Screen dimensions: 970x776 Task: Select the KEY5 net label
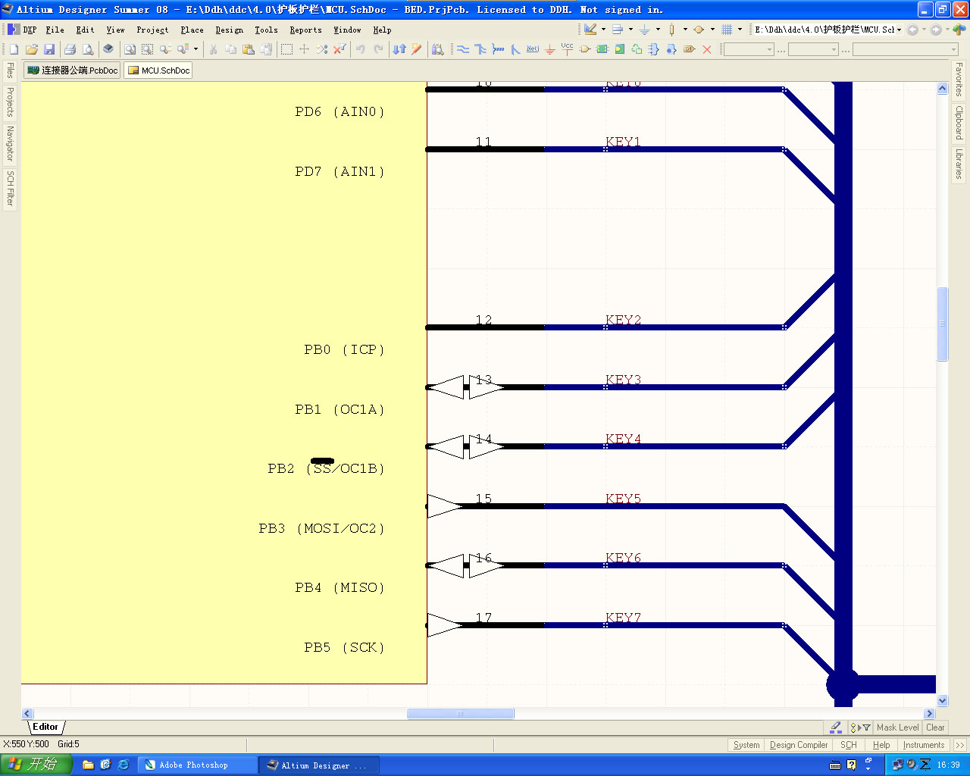[x=623, y=499]
